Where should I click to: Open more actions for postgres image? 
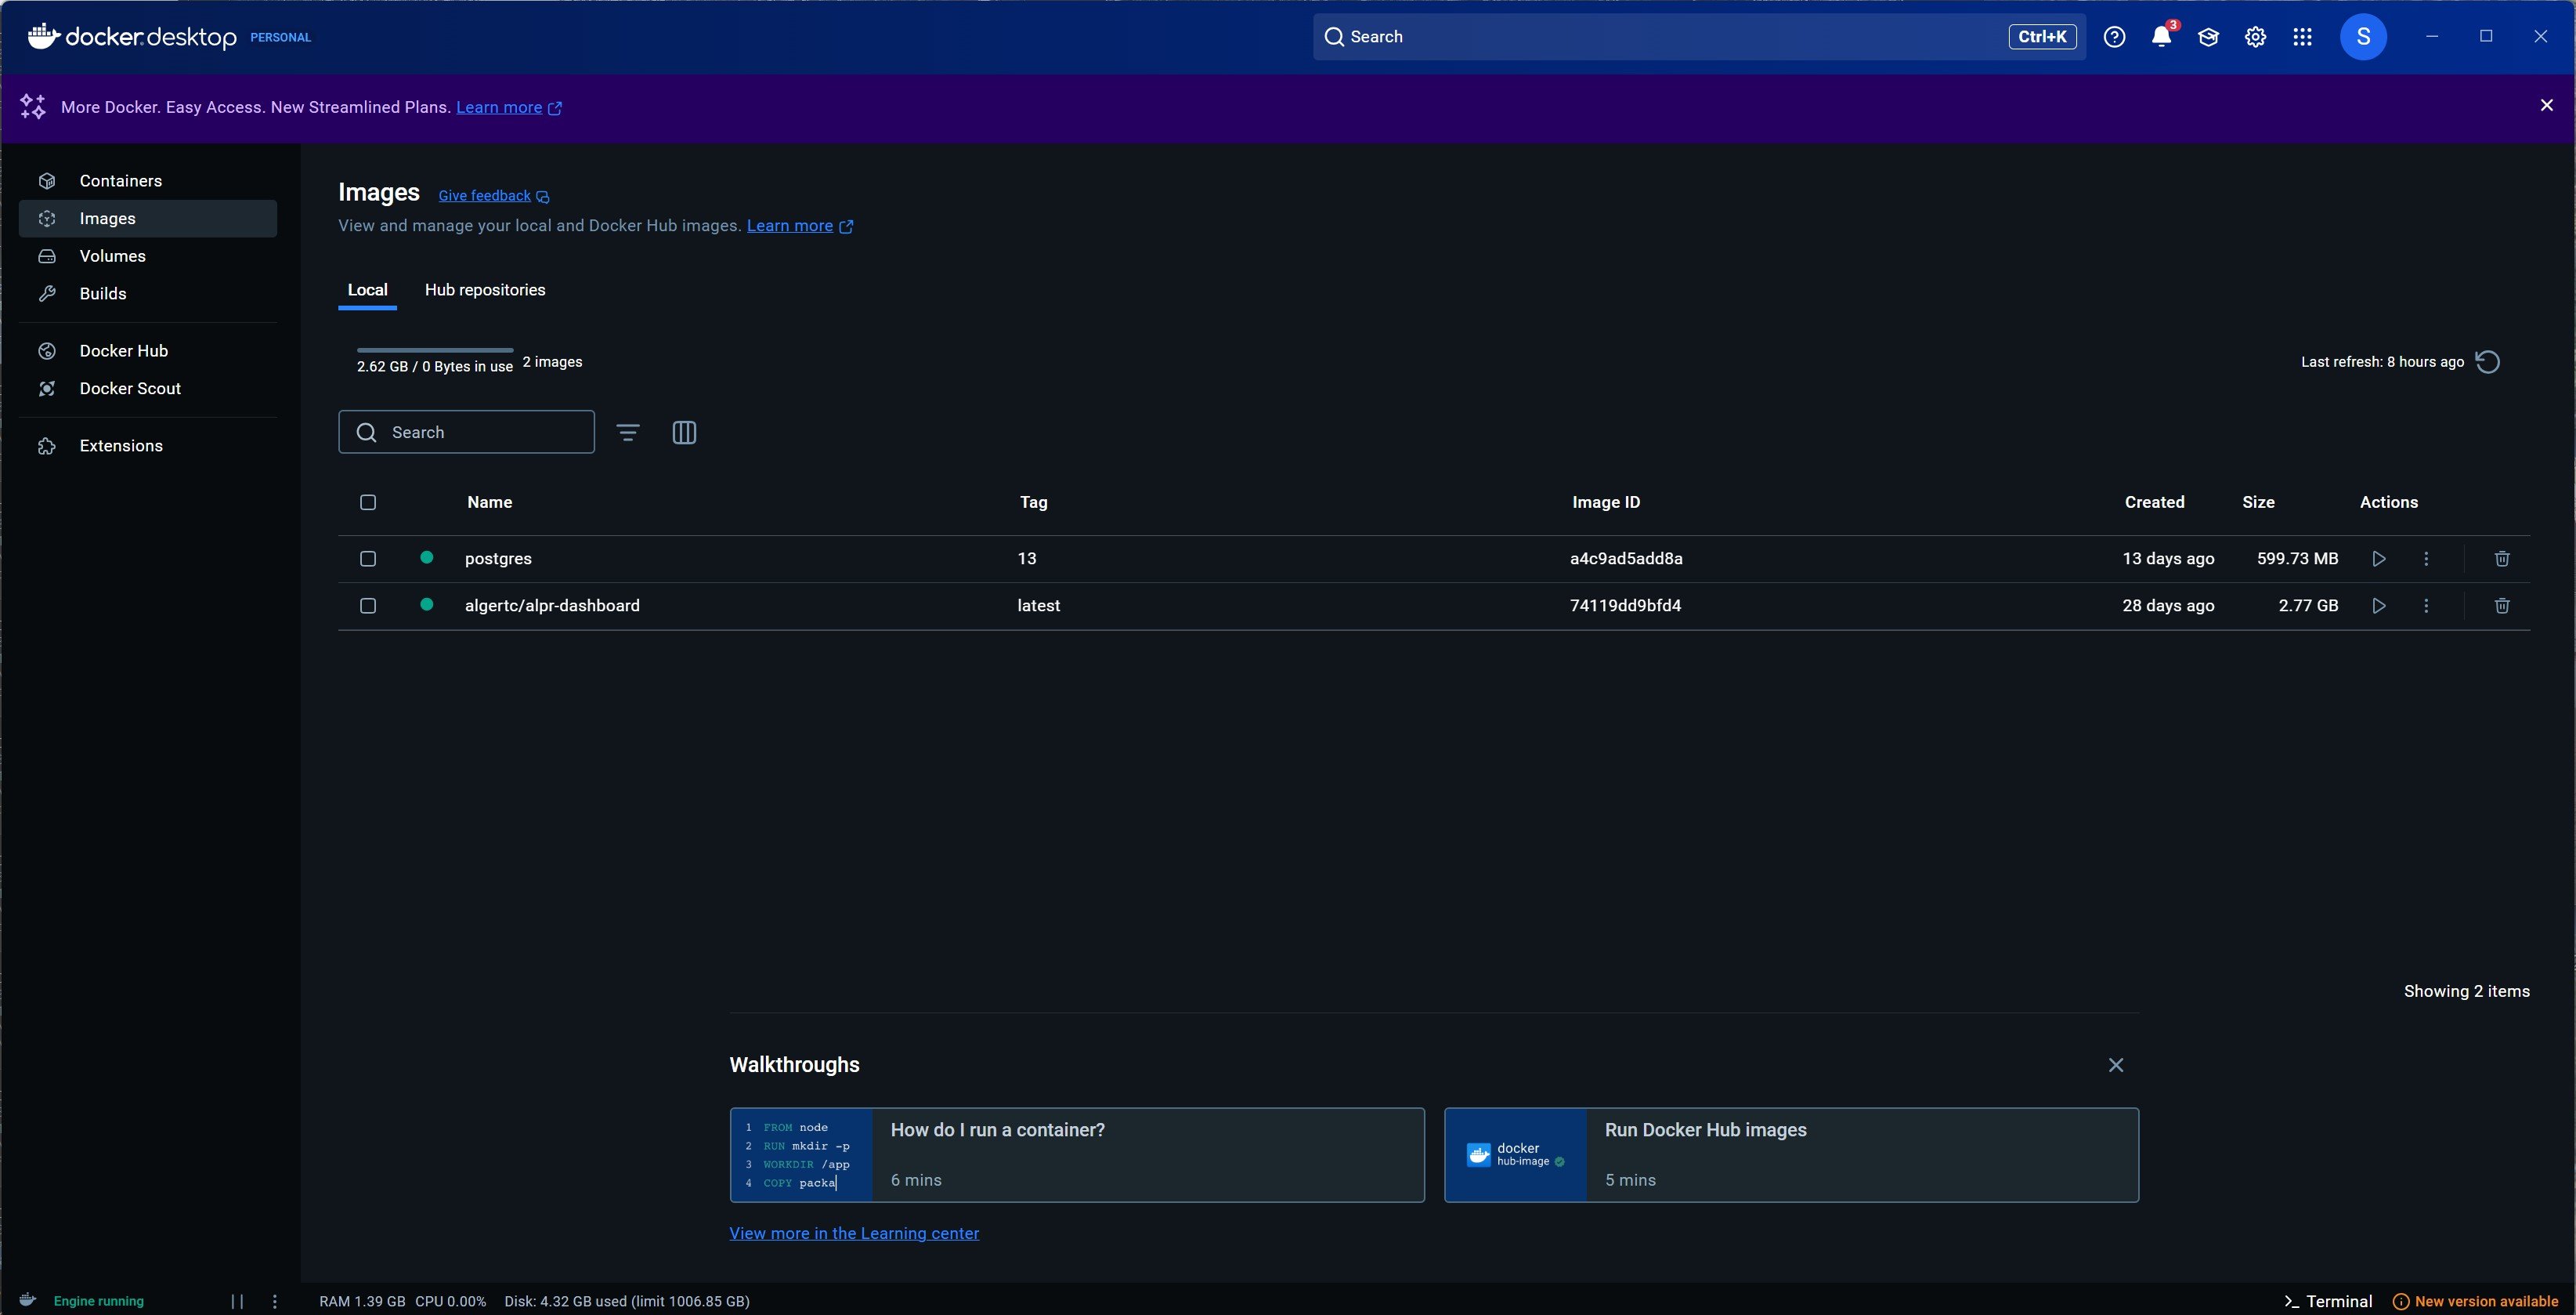[x=2426, y=559]
